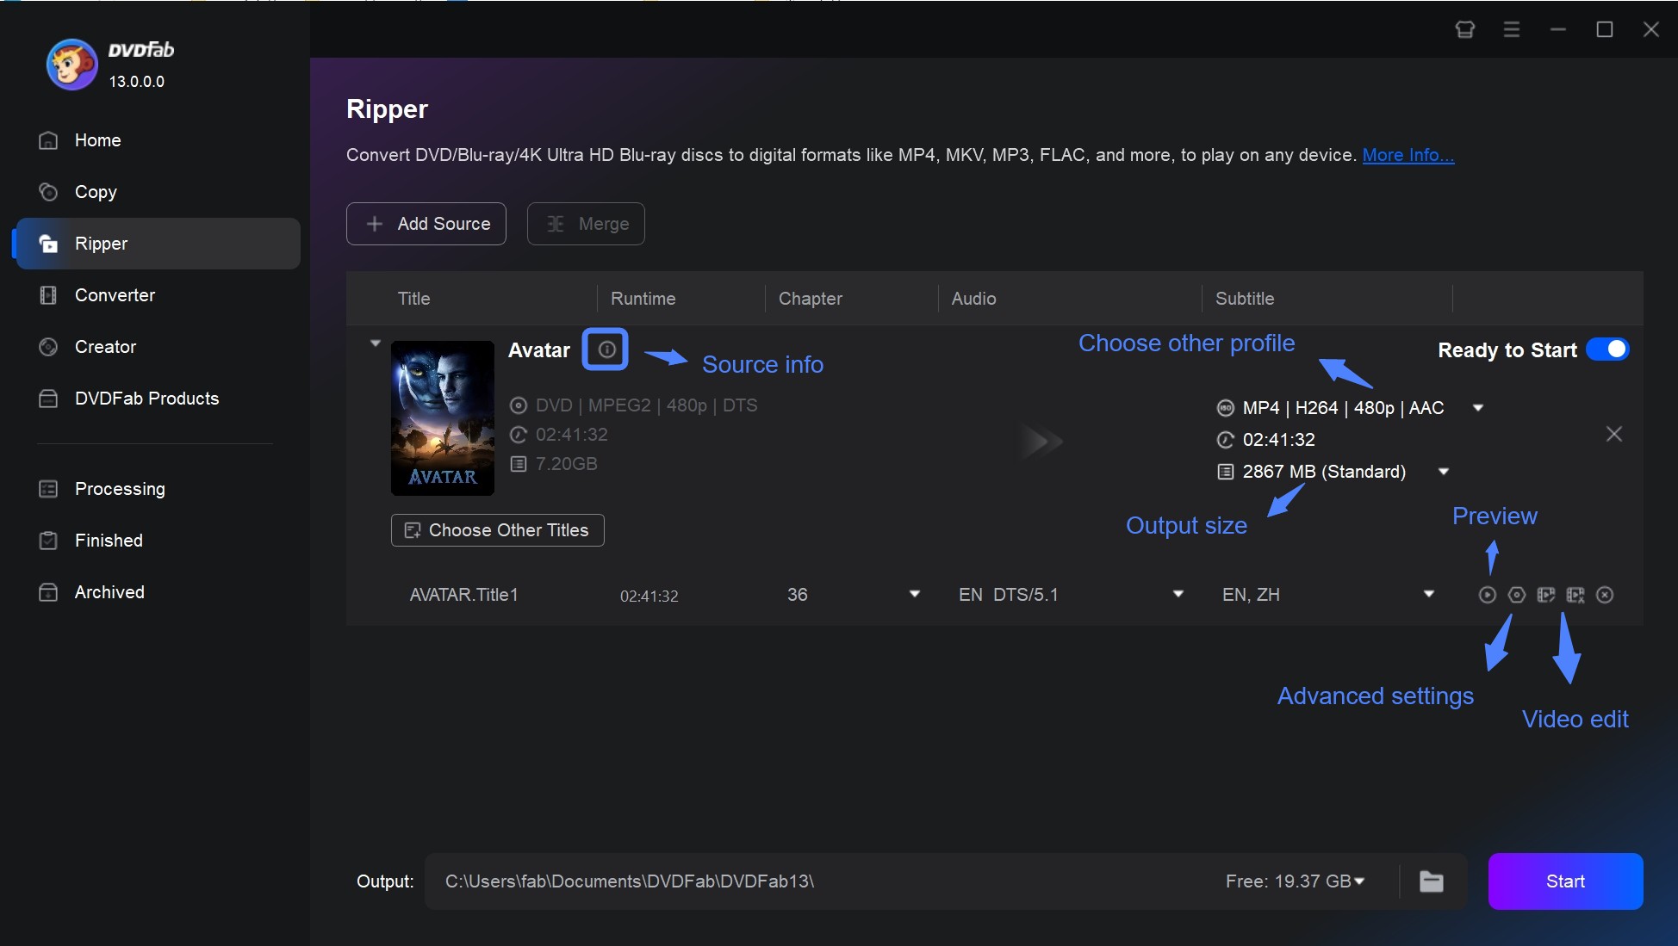Click the Choose Other Titles button
The width and height of the screenshot is (1678, 946).
[497, 530]
